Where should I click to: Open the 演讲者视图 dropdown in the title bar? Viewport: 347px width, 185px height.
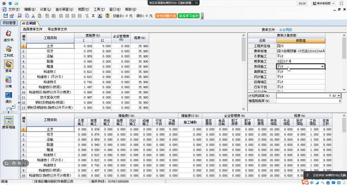point(324,4)
